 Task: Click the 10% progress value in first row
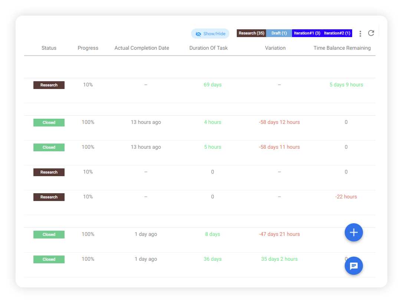coord(88,85)
